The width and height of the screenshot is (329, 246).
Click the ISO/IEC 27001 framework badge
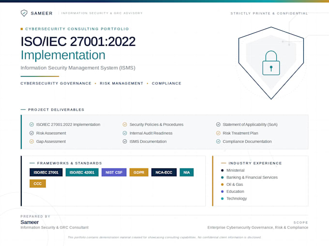click(46, 172)
